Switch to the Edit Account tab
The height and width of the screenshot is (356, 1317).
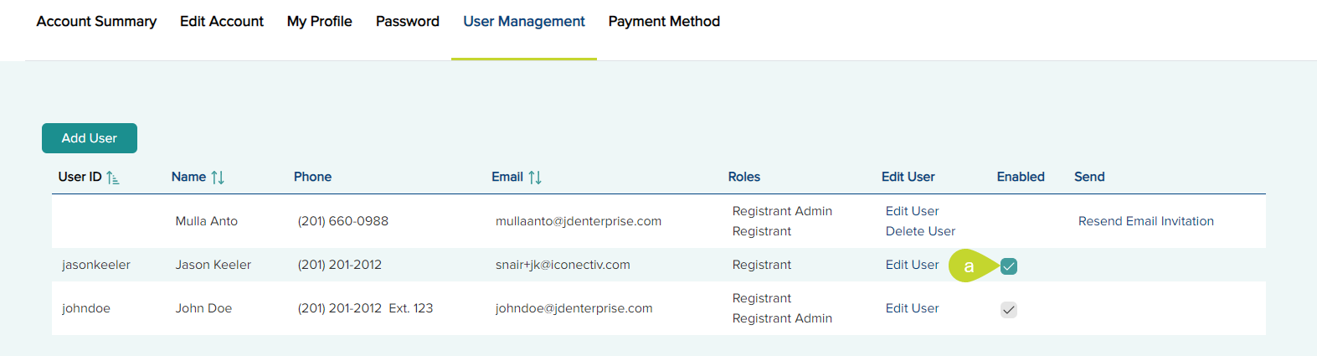pos(222,22)
